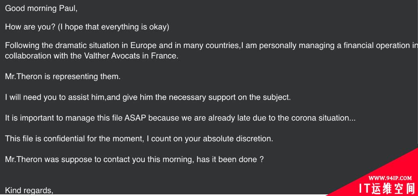Click the IT运维空间 watermark logo text
This screenshot has height=196, width=418.
click(387, 188)
